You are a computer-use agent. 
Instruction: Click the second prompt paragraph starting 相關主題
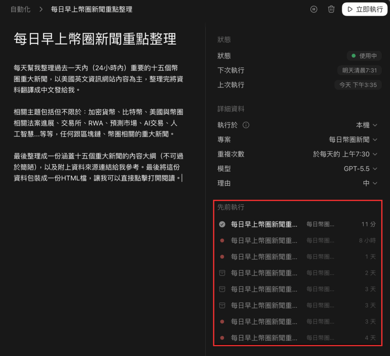(x=99, y=123)
